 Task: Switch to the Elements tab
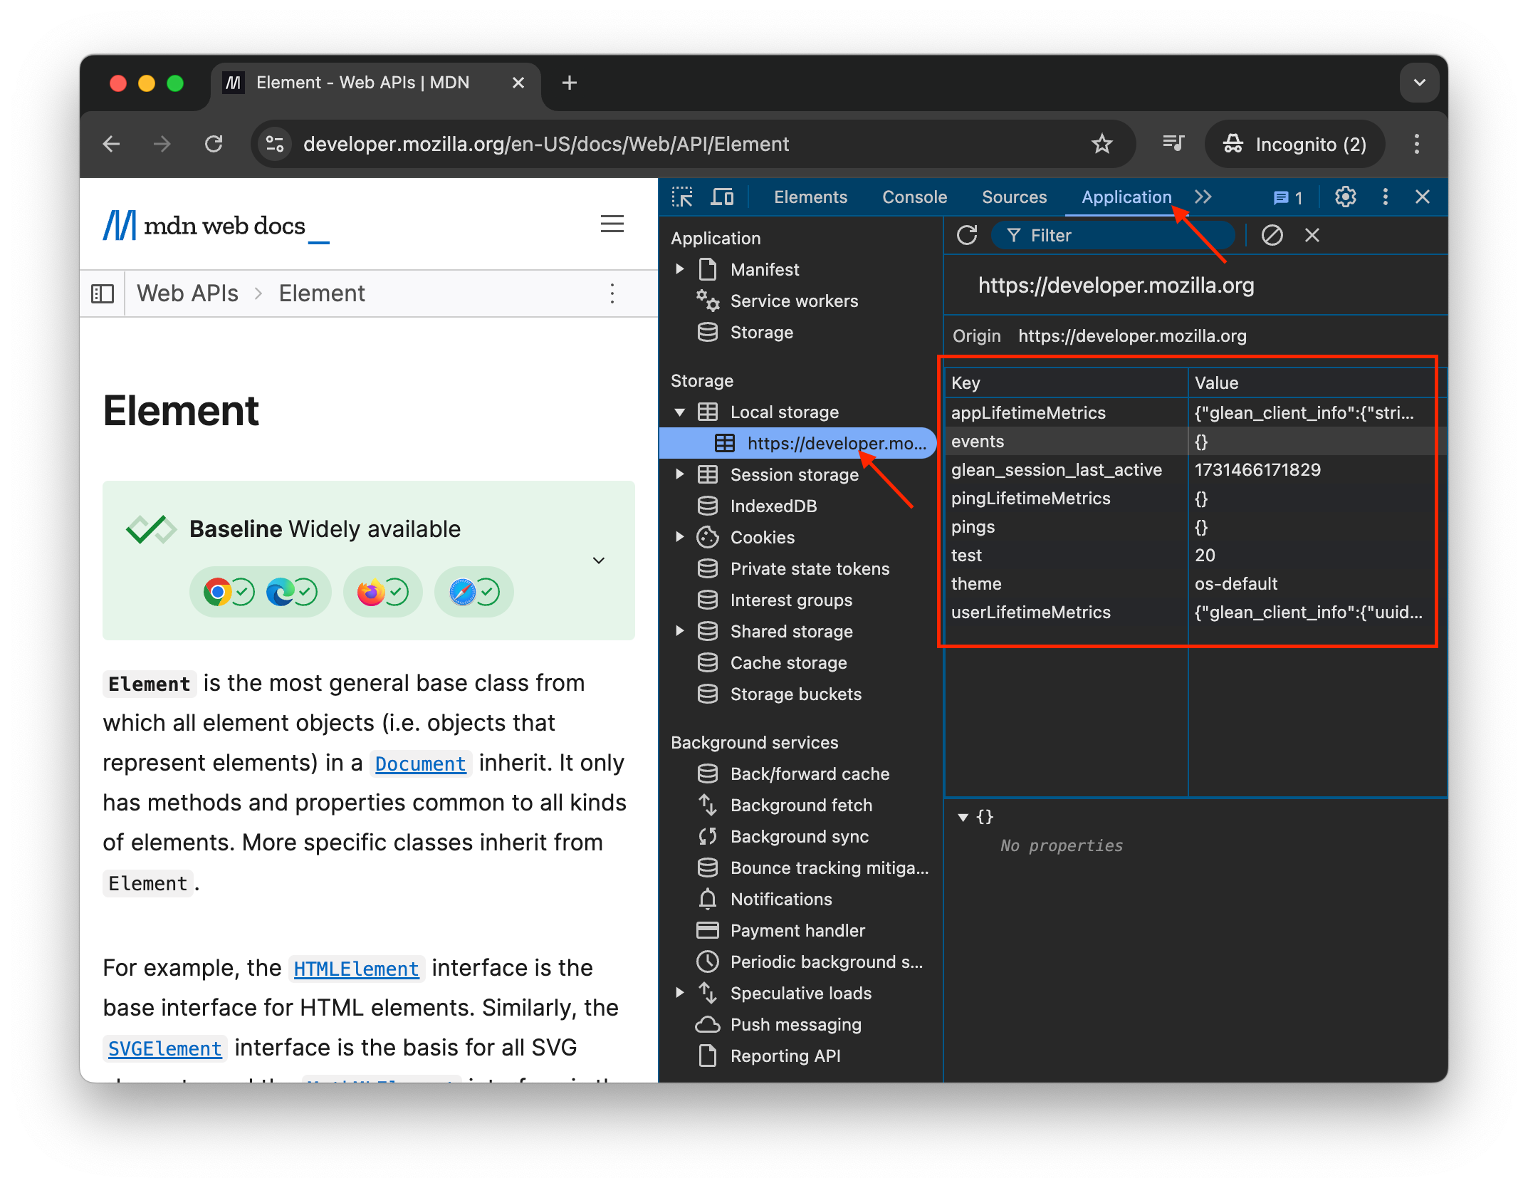pos(810,197)
